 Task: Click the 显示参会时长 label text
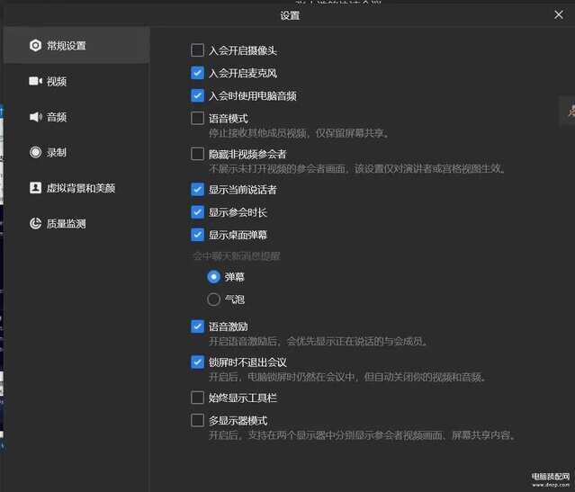[x=238, y=212]
